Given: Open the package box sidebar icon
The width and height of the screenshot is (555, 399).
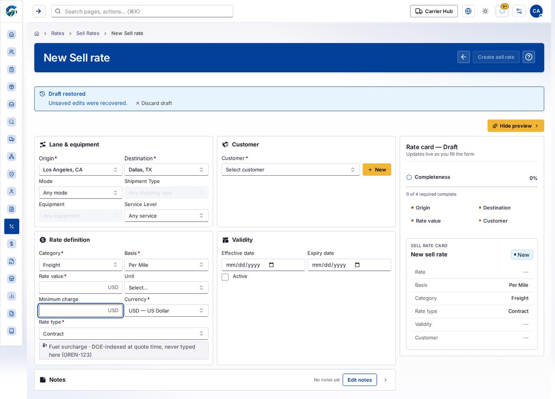Looking at the screenshot, I should point(12,87).
